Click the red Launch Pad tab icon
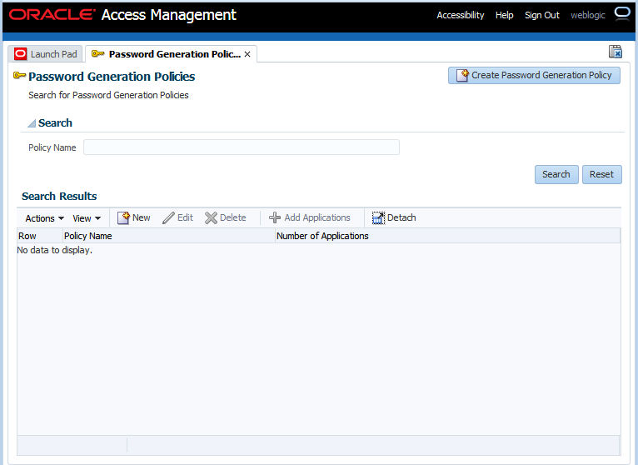The image size is (638, 465). 20,53
